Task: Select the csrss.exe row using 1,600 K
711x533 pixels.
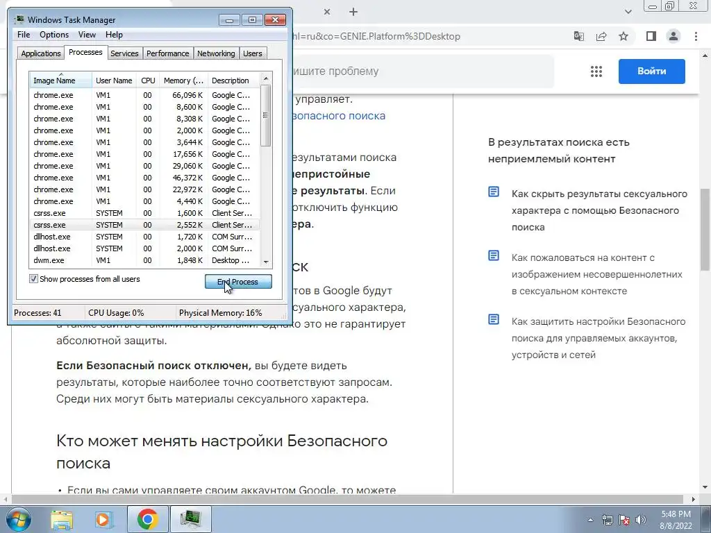Action: click(x=144, y=213)
